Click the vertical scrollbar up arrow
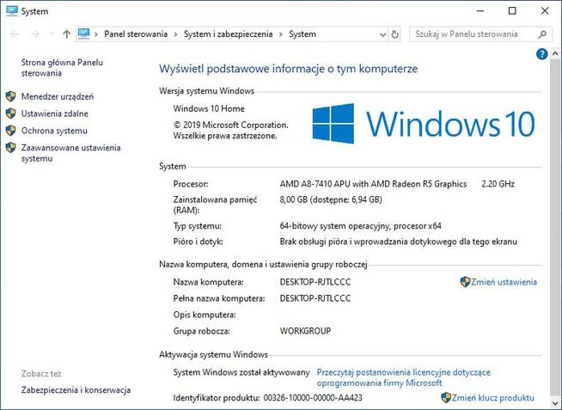The height and width of the screenshot is (410, 562). pyautogui.click(x=555, y=54)
